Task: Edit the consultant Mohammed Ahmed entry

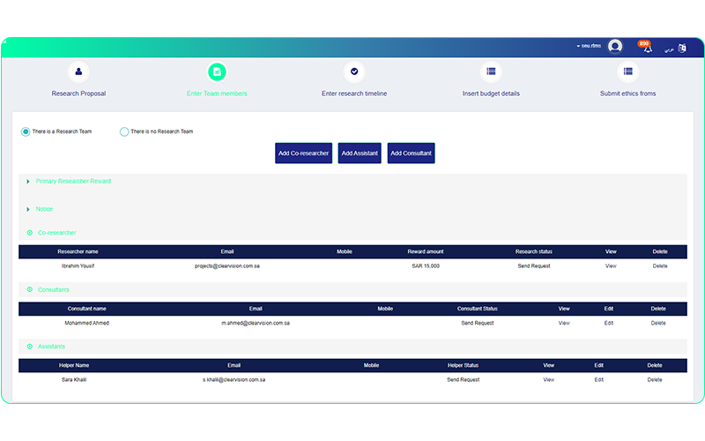Action: click(608, 323)
